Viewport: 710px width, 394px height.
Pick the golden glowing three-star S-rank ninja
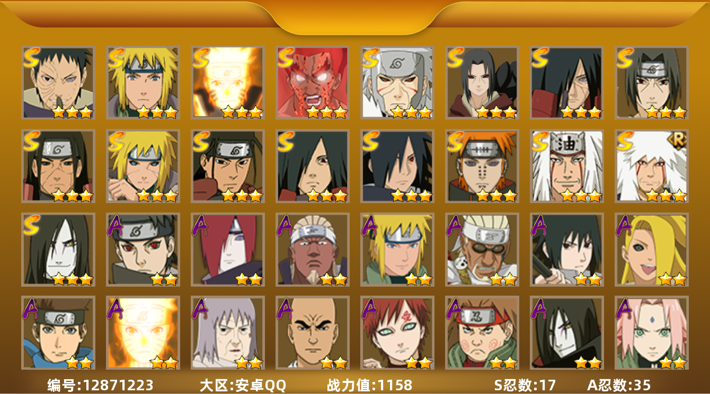click(x=227, y=83)
